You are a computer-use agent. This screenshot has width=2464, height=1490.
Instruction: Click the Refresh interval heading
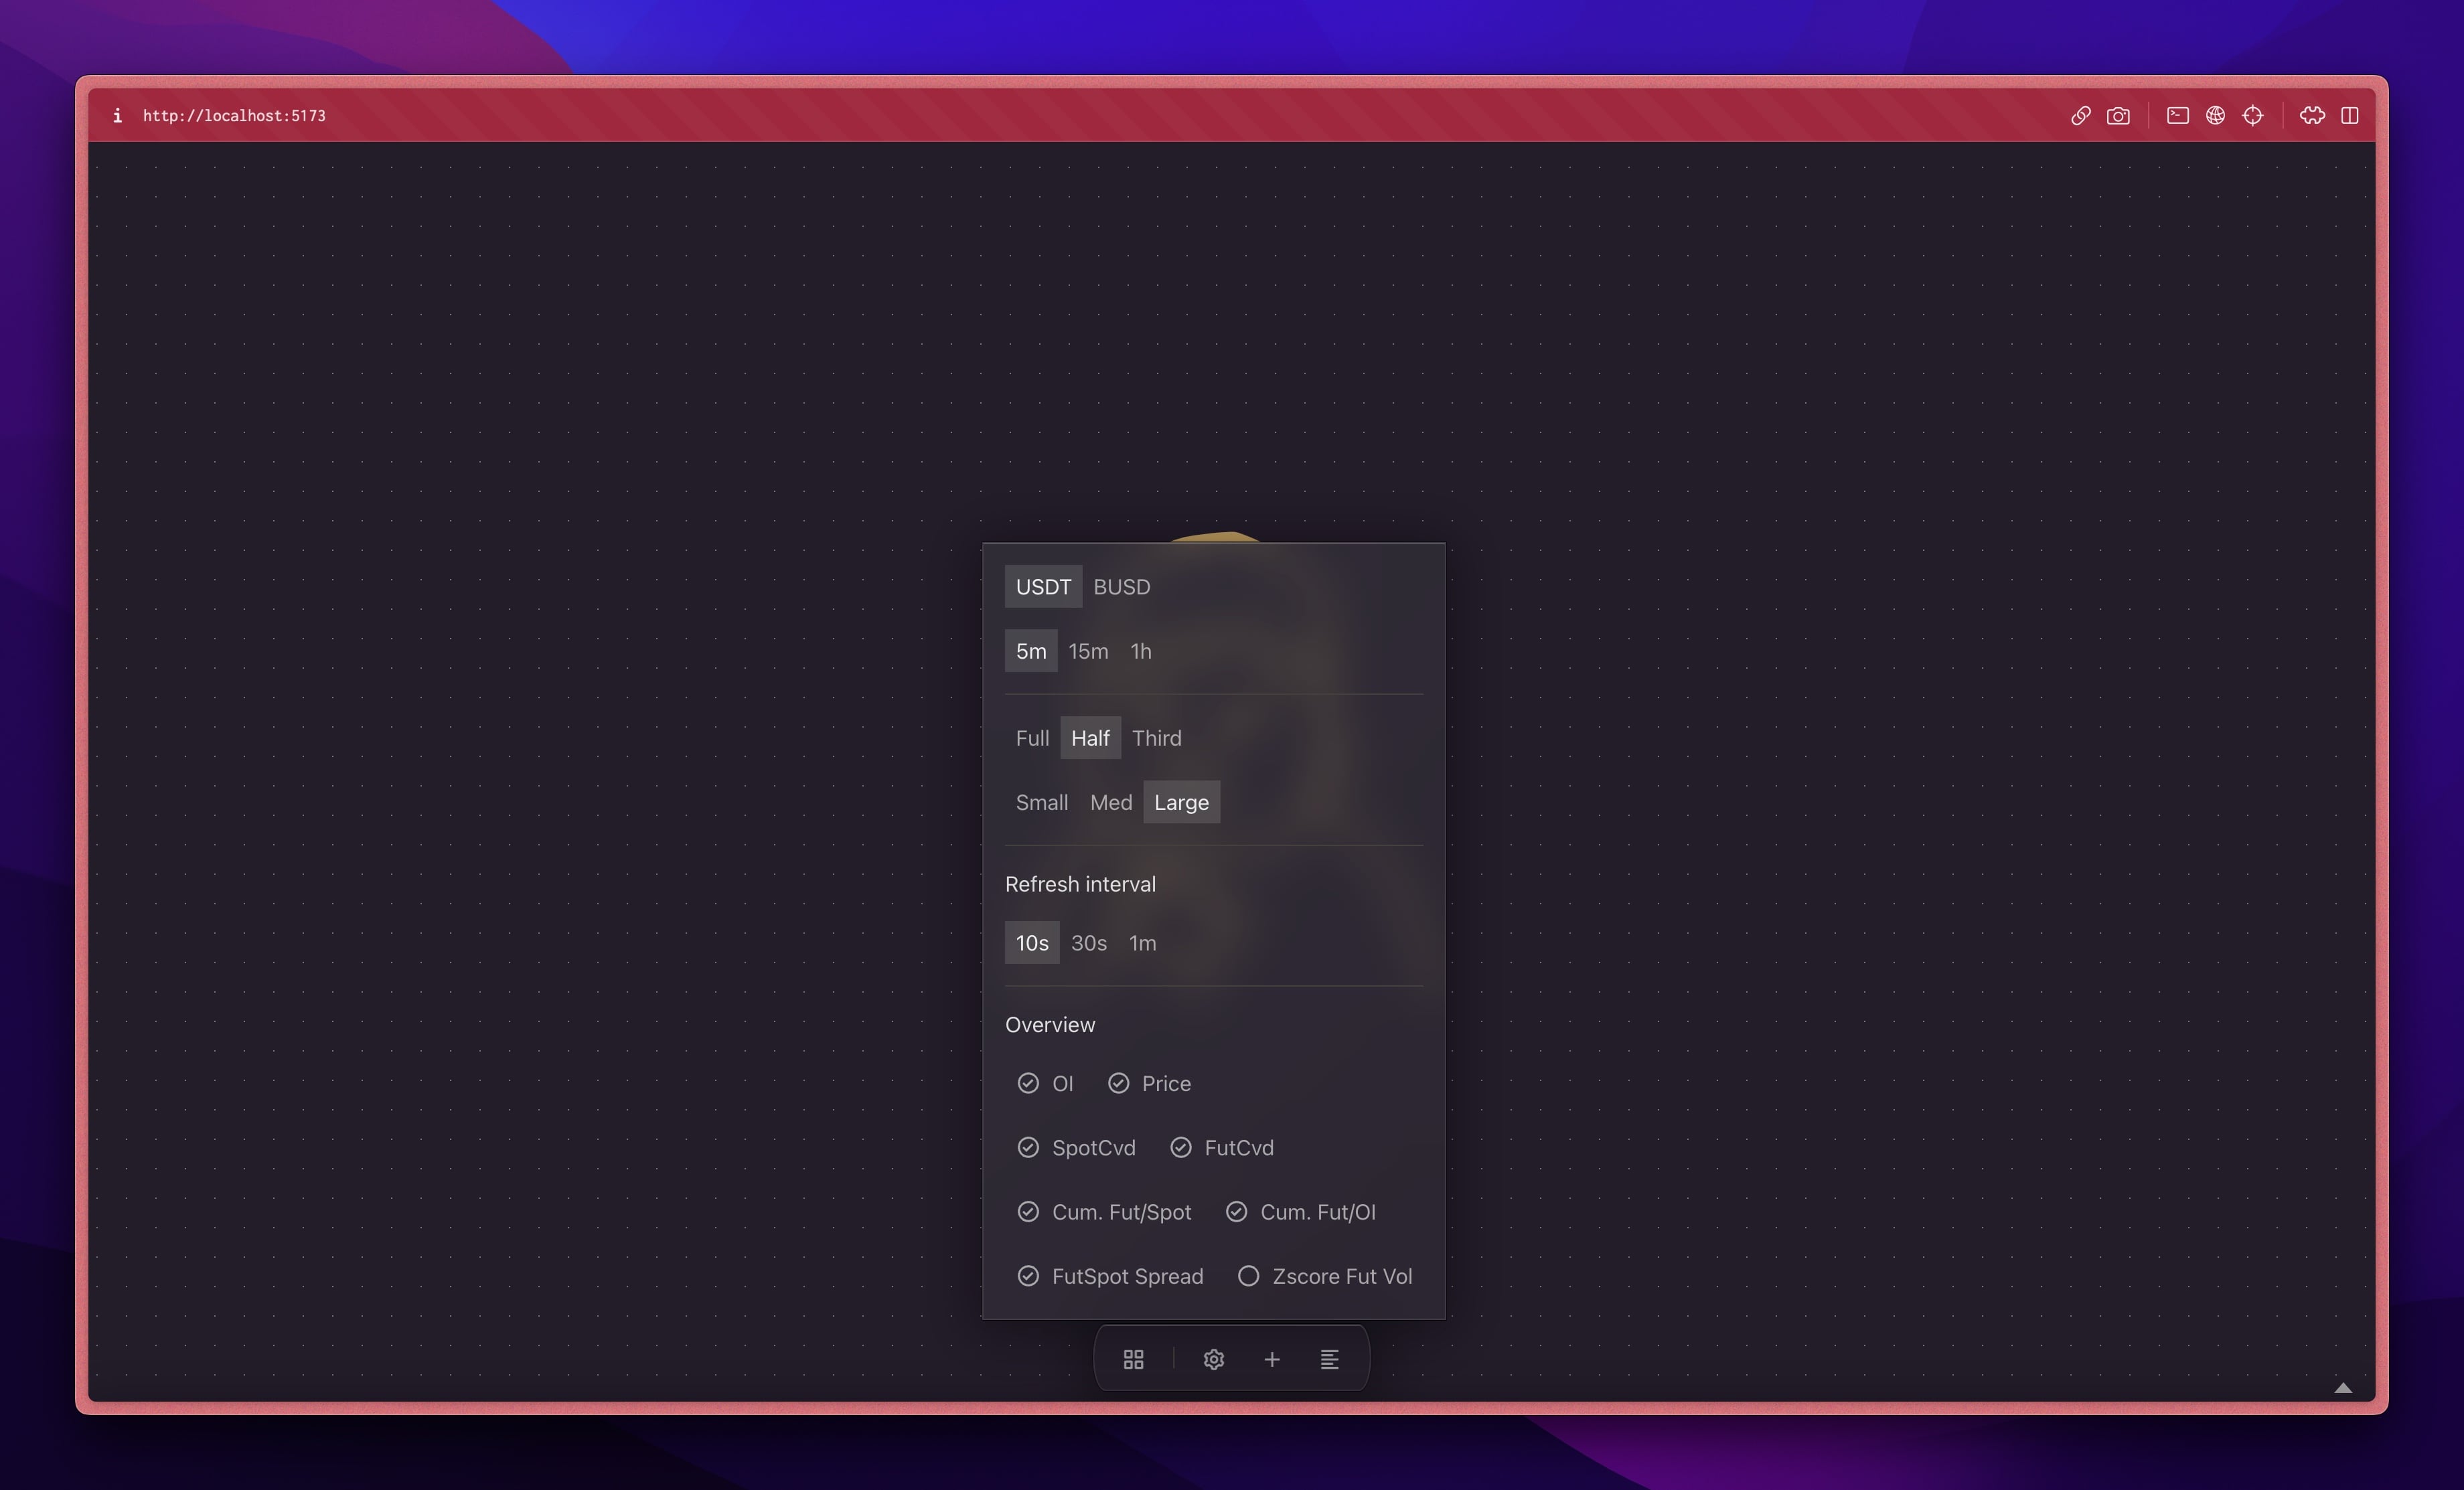[x=1080, y=884]
